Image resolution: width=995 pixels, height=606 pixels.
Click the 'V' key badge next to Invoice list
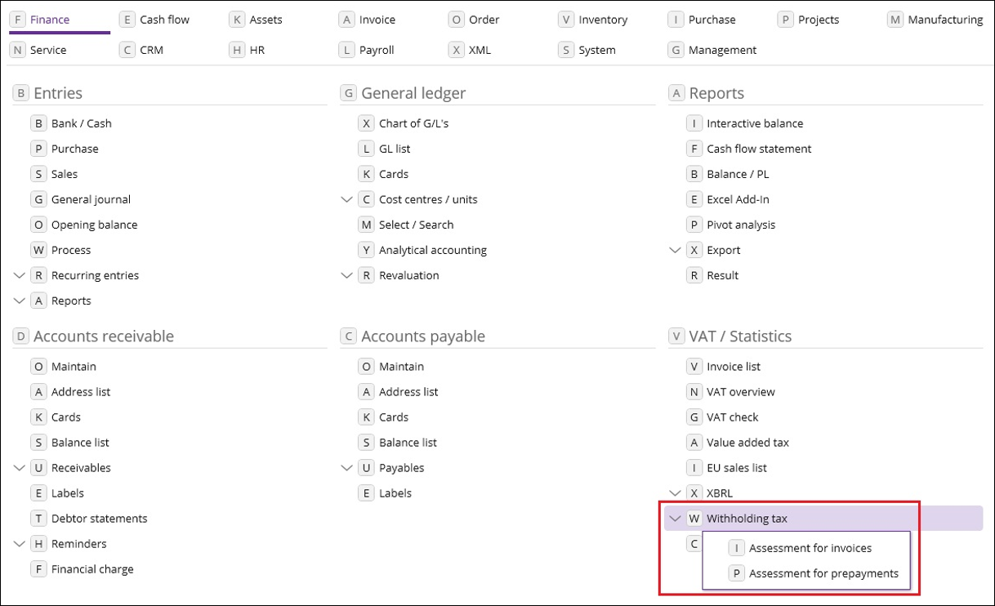(694, 367)
